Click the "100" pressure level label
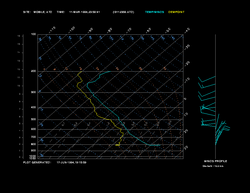The height and width of the screenshot is (193, 250). click(33, 34)
